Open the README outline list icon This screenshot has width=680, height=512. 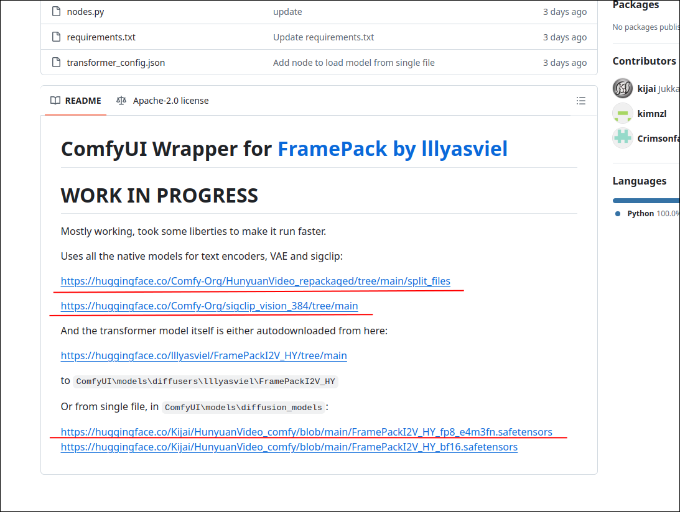coord(580,100)
